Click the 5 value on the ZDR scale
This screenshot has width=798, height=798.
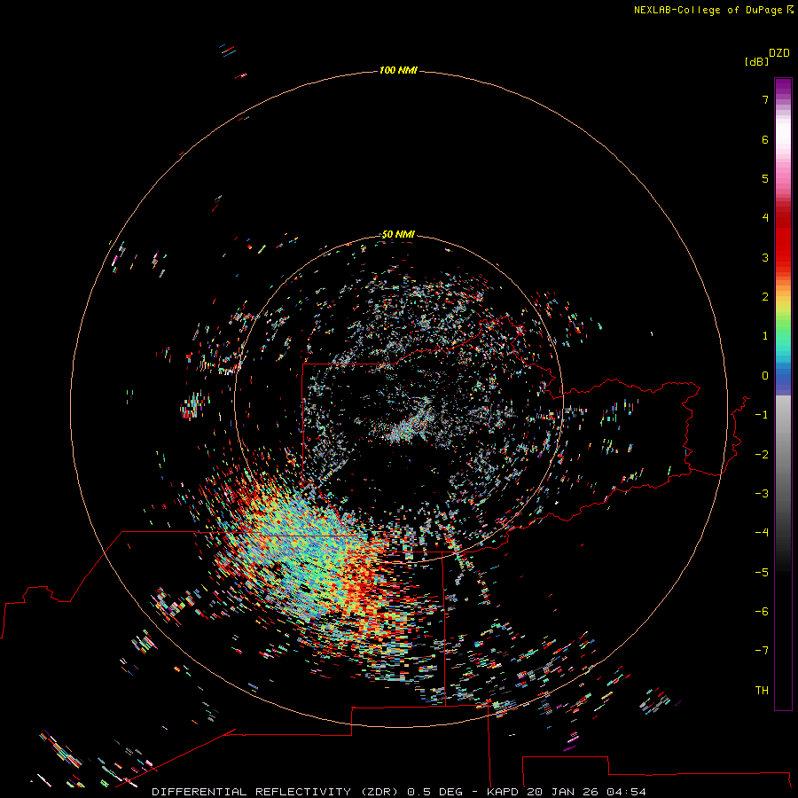(x=765, y=178)
